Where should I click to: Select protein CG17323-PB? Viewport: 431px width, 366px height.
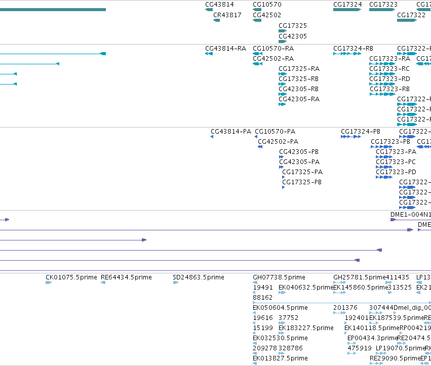point(390,142)
